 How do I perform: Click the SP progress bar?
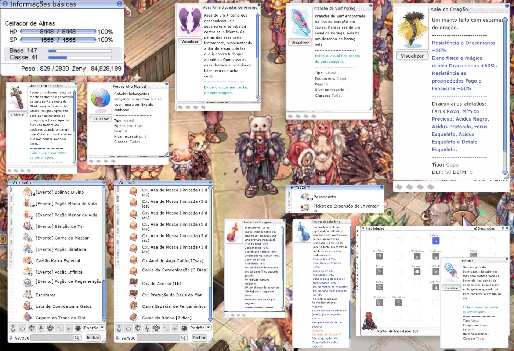[58, 40]
